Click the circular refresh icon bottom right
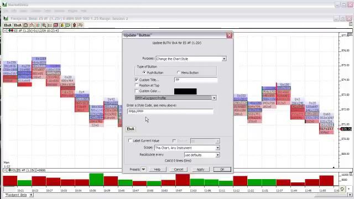Image resolution: width=354 pixels, height=199 pixels. [x=342, y=189]
